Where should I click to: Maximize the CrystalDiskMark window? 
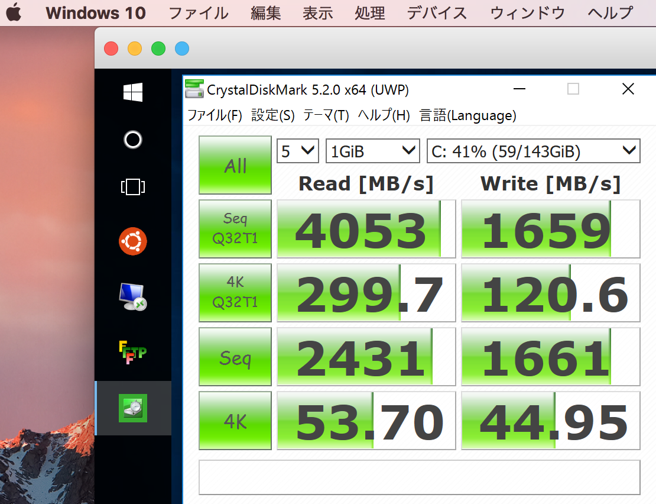click(x=573, y=89)
